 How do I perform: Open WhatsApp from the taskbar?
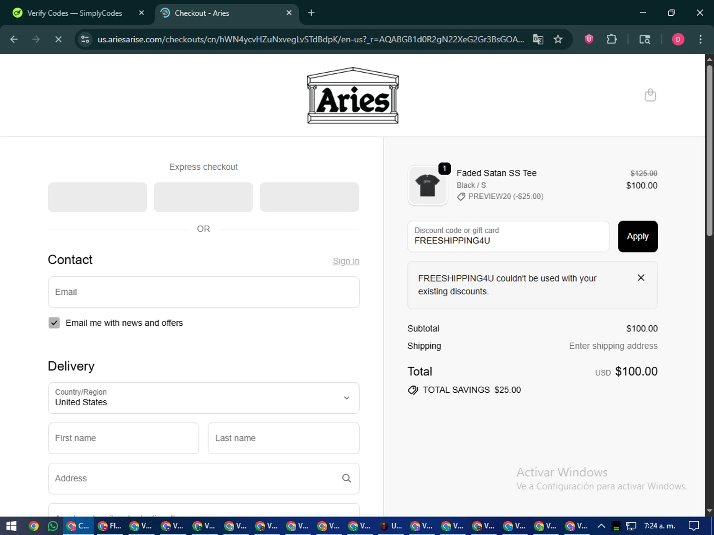pyautogui.click(x=53, y=526)
